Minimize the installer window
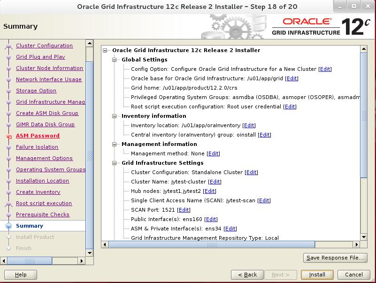This screenshot has width=376, height=283. pos(340,7)
